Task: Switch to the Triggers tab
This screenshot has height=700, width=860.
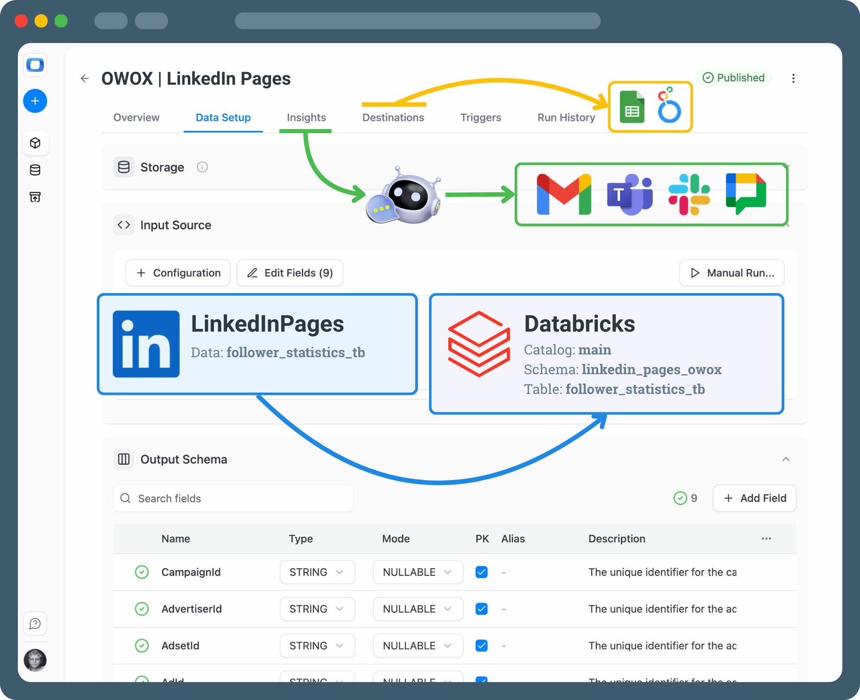Action: point(481,117)
